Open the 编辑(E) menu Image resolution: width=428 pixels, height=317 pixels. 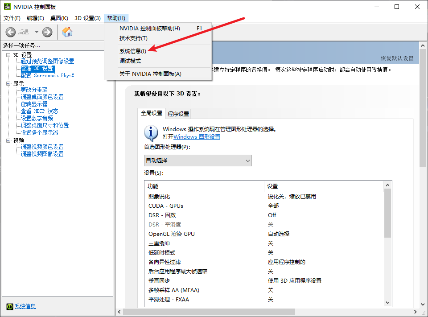(35, 18)
